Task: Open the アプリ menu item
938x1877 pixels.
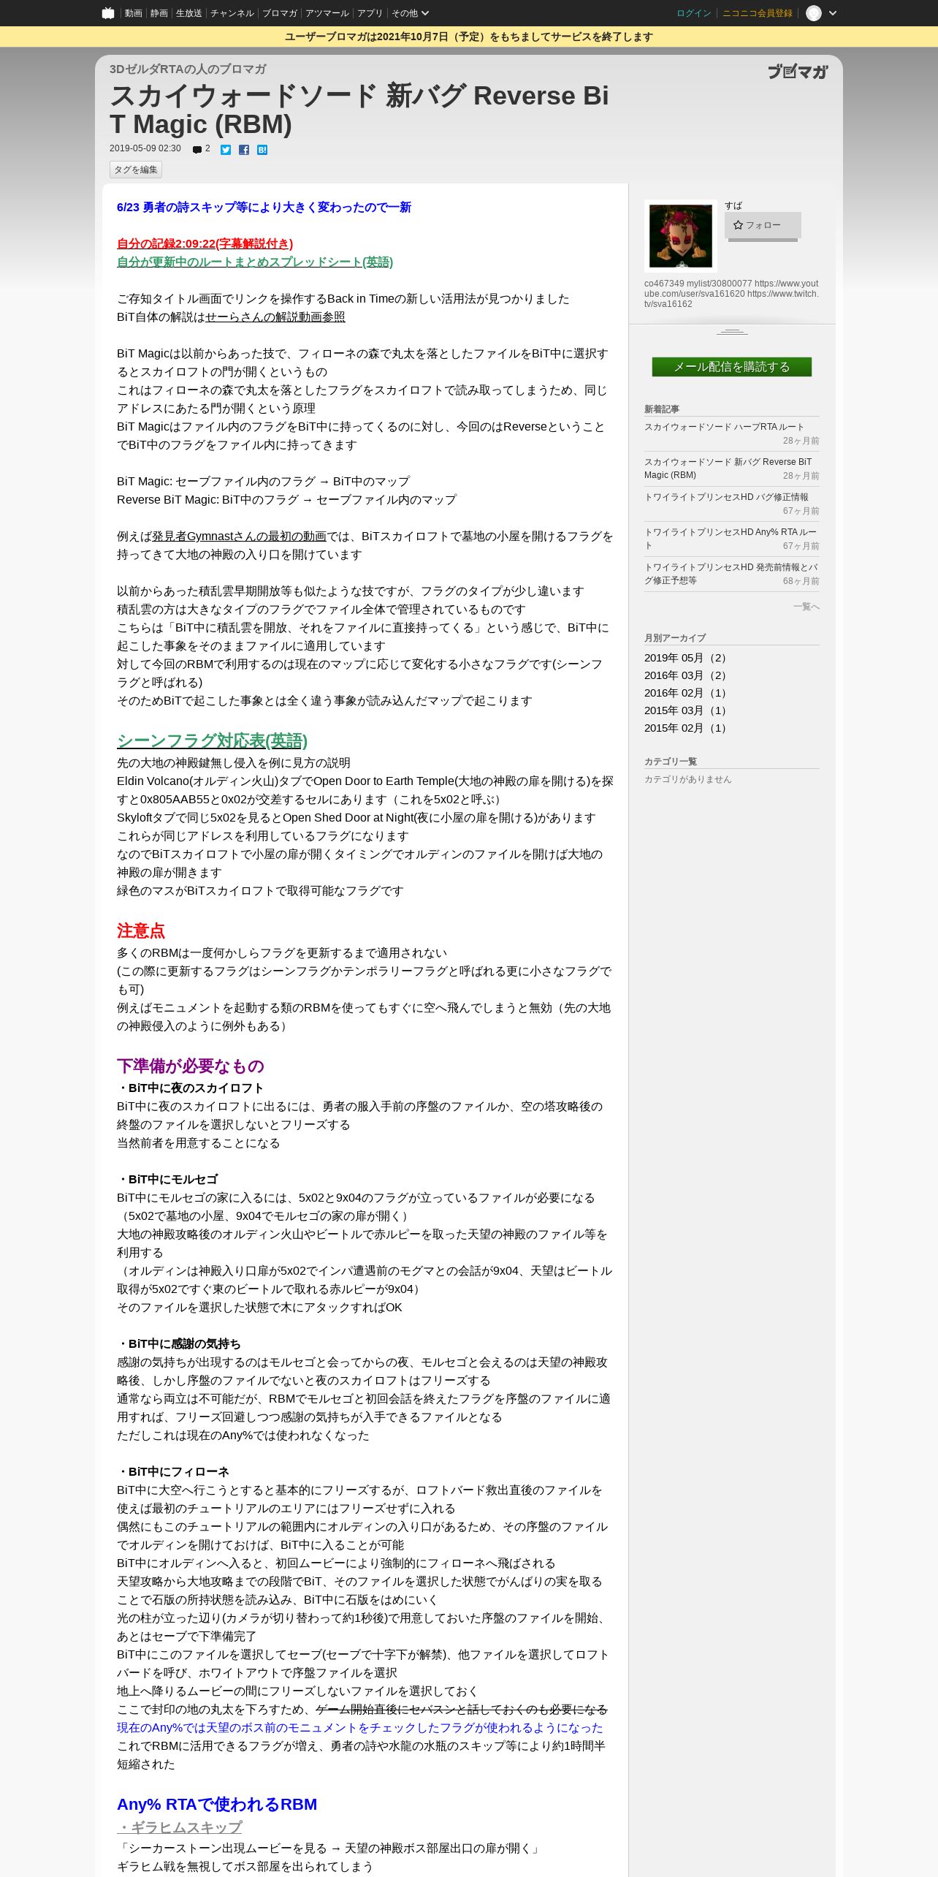Action: click(x=370, y=13)
